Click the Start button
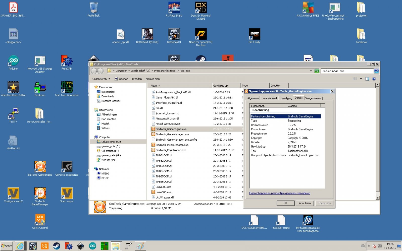This screenshot has height=251, width=402. (7, 246)
